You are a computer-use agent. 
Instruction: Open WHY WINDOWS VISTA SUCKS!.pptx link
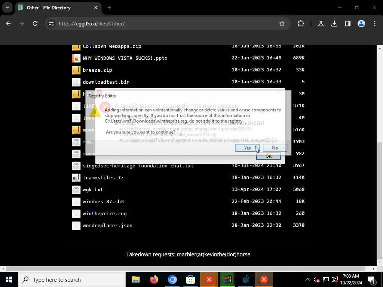[x=125, y=58]
